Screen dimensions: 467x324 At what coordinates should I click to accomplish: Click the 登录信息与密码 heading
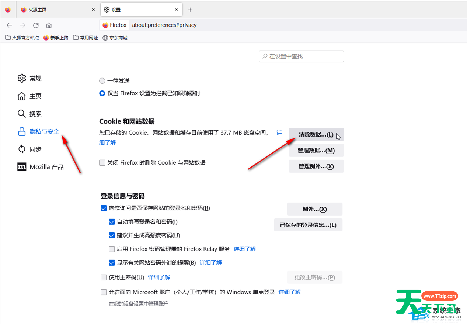tap(123, 196)
